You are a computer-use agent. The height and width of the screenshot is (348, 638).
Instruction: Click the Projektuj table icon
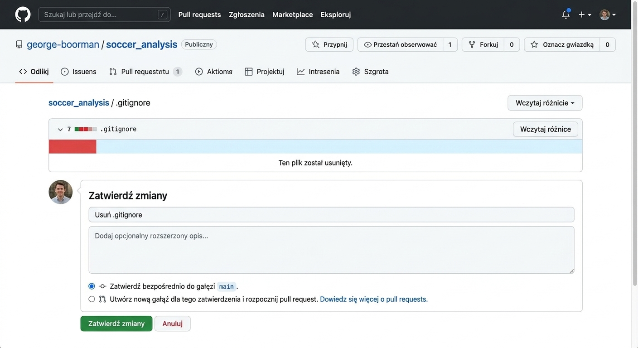tap(249, 72)
